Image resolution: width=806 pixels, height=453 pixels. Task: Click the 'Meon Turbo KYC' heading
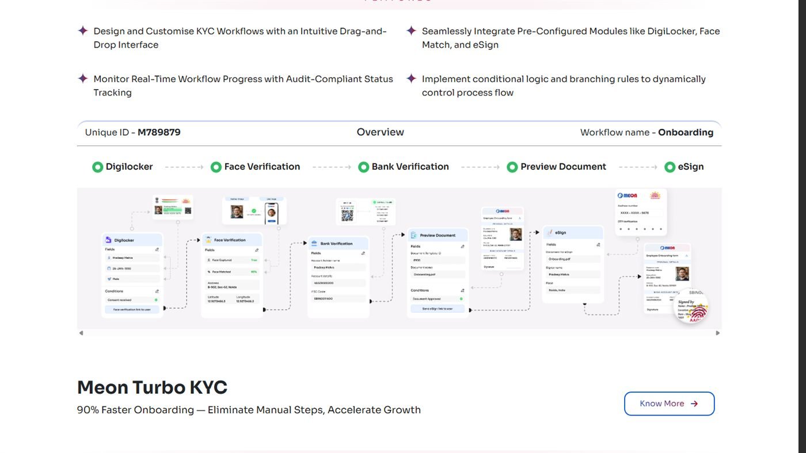pyautogui.click(x=153, y=387)
